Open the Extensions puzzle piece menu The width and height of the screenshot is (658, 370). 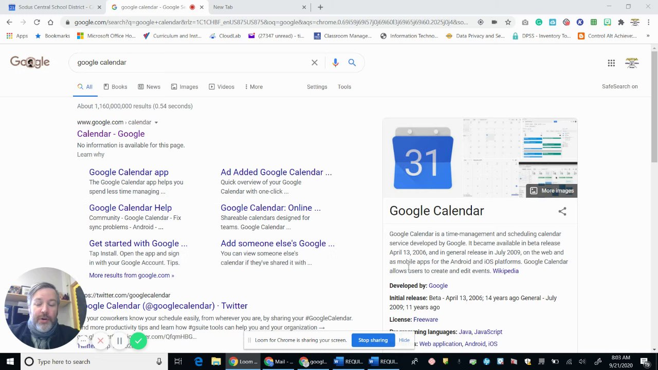click(621, 22)
